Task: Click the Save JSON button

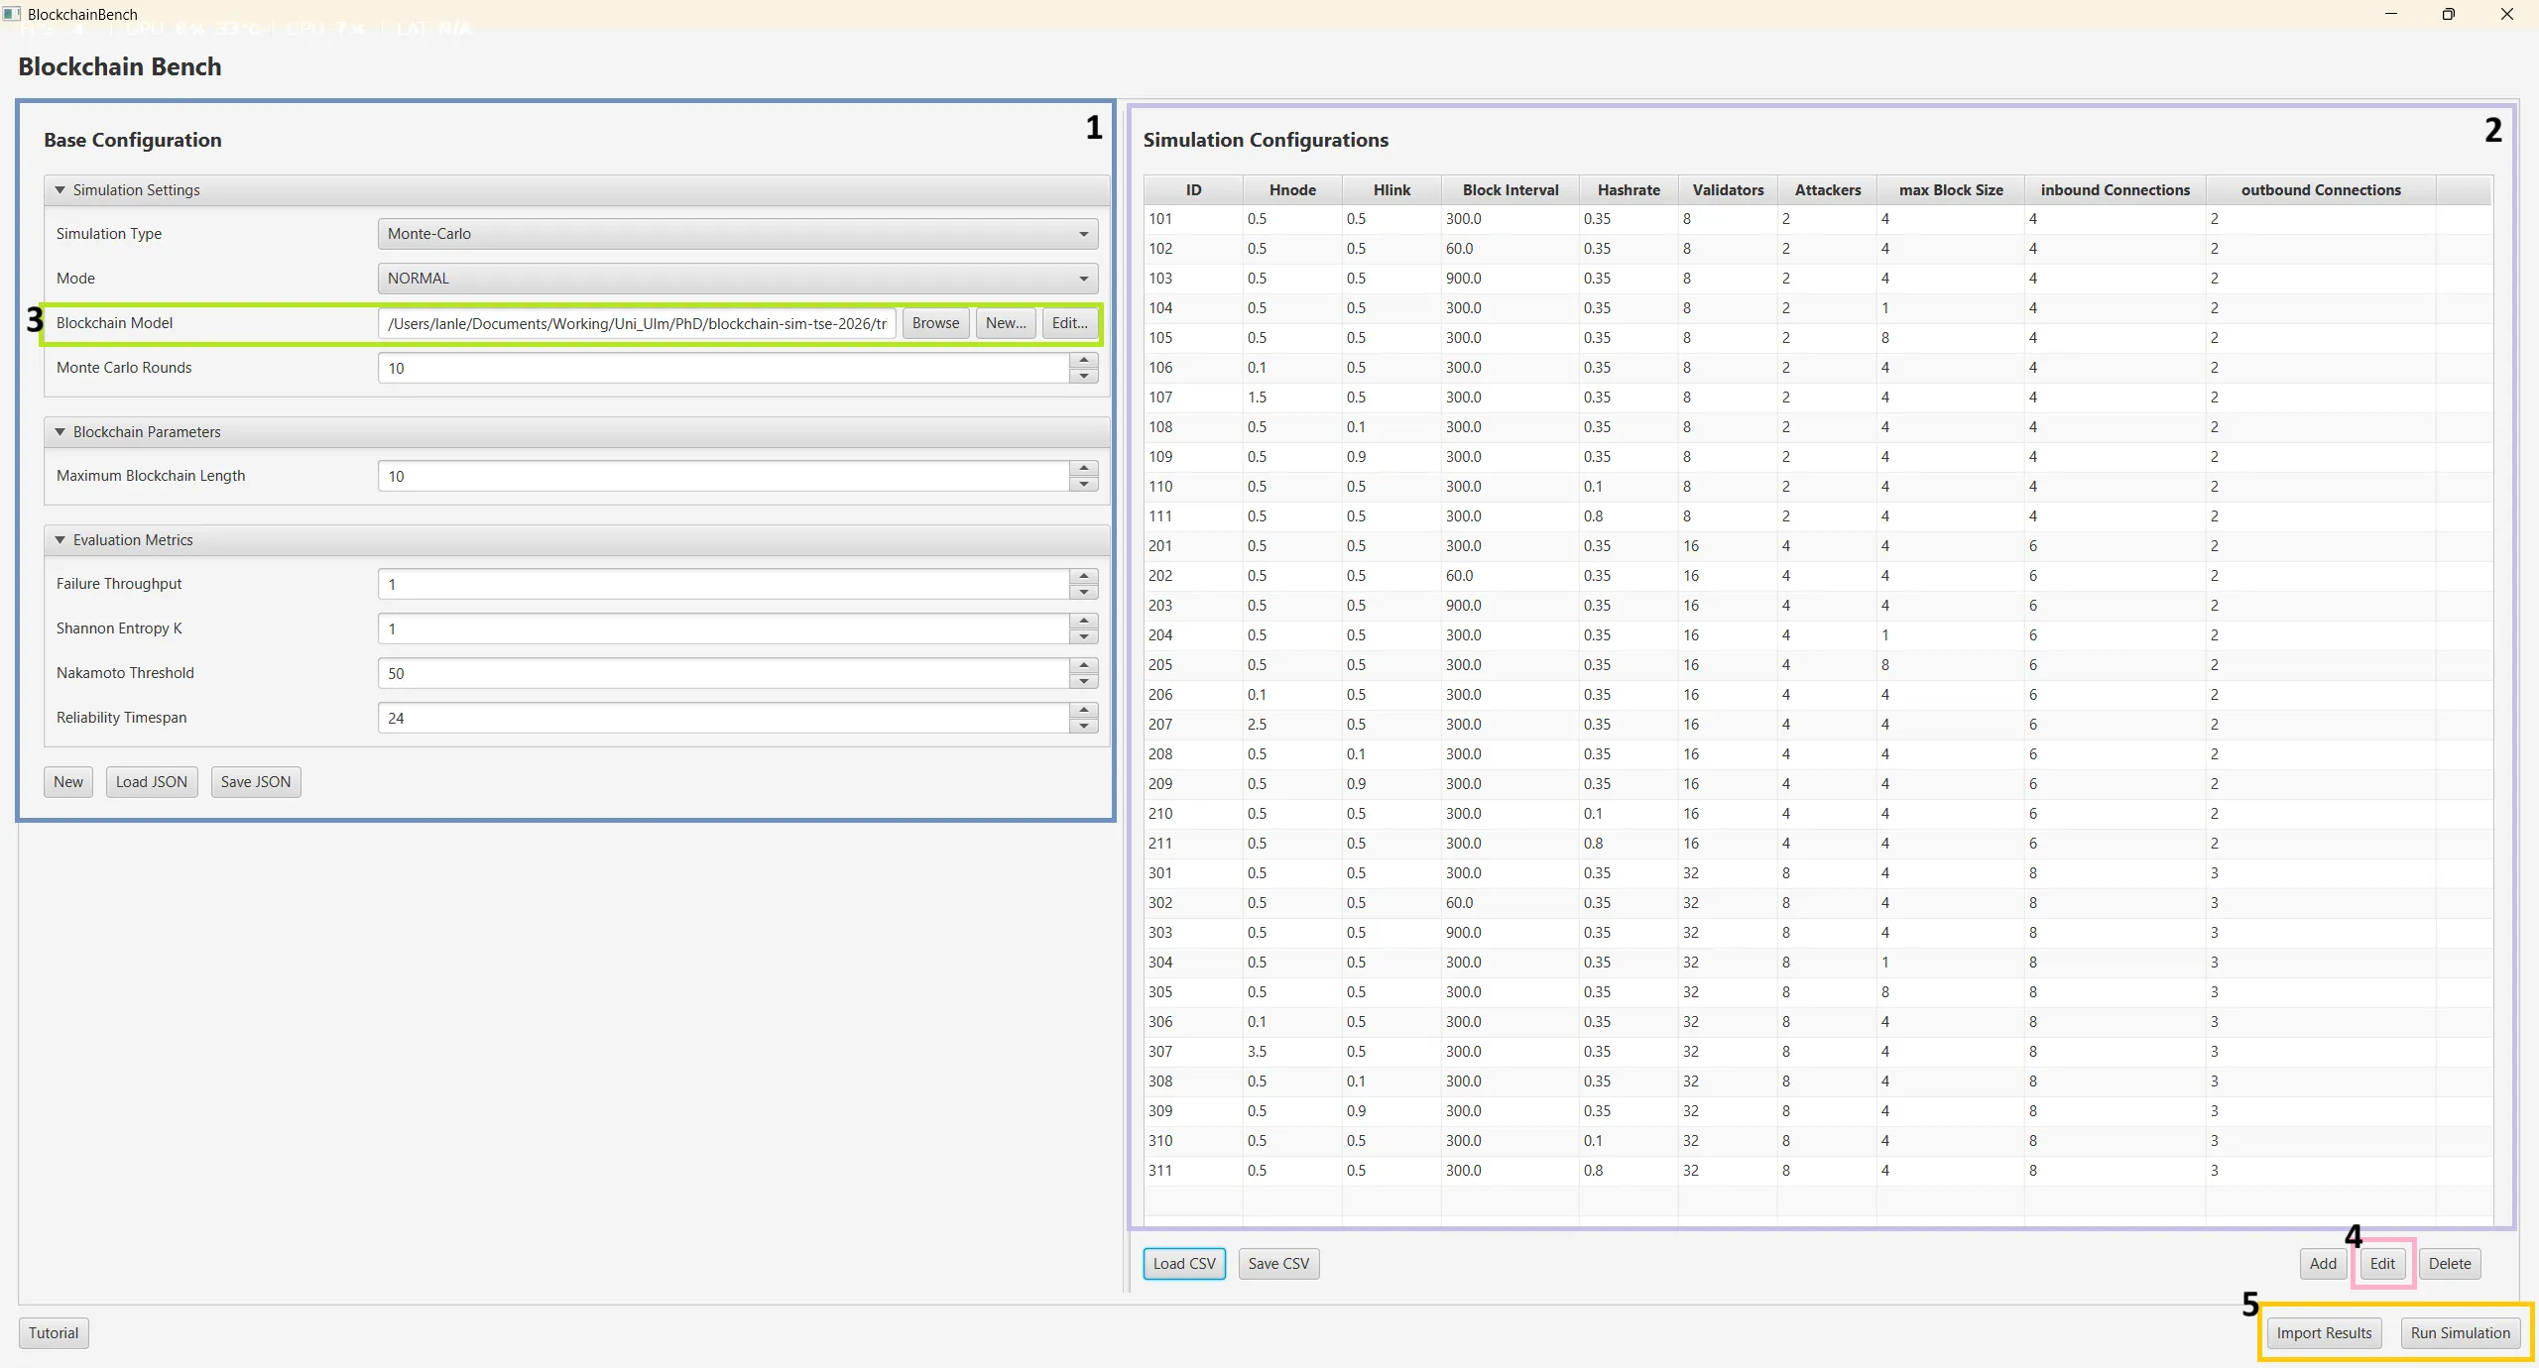Action: click(x=256, y=782)
